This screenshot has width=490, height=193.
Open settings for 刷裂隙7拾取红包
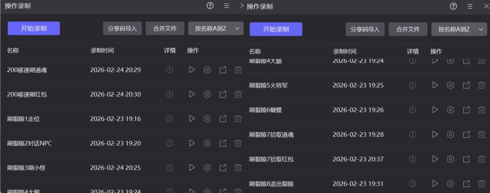click(451, 159)
